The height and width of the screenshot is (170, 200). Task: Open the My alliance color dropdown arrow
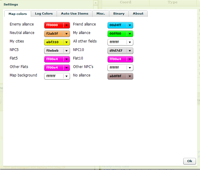[130, 34]
